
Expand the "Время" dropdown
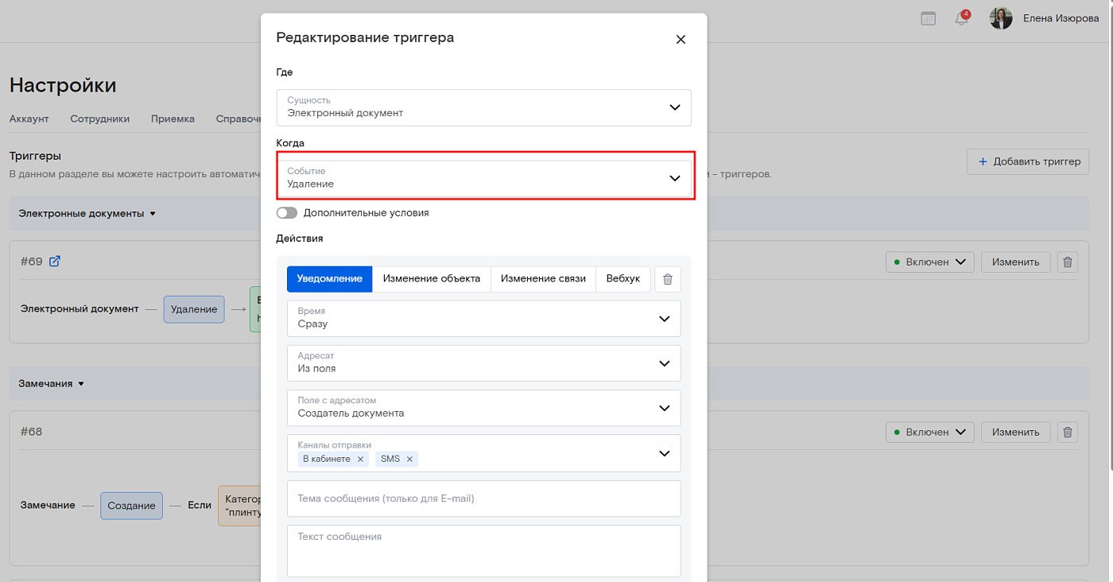tap(483, 318)
